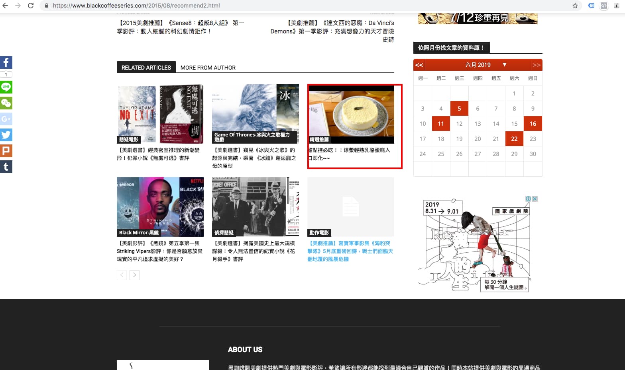625x370 pixels.
Task: Share the article on Twitter
Action: coord(6,135)
